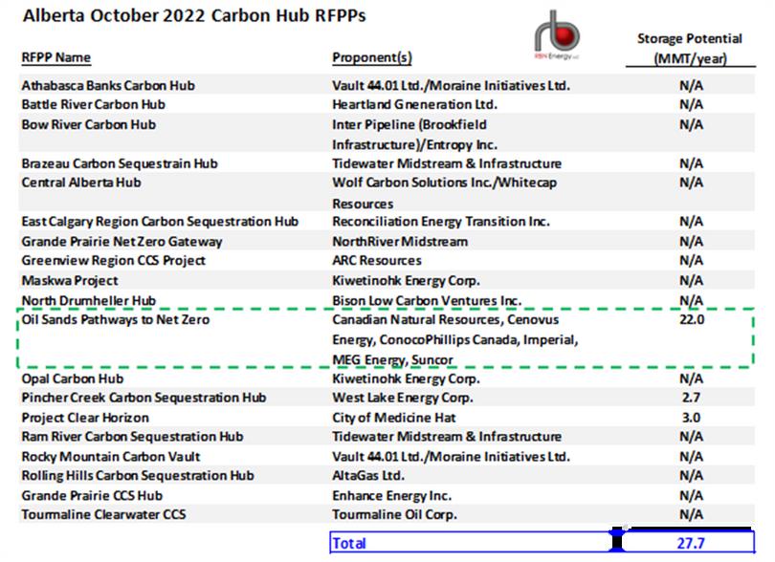This screenshot has width=775, height=562.
Task: Select 'Bow River Carbon Hub' cell
Action: 88,124
